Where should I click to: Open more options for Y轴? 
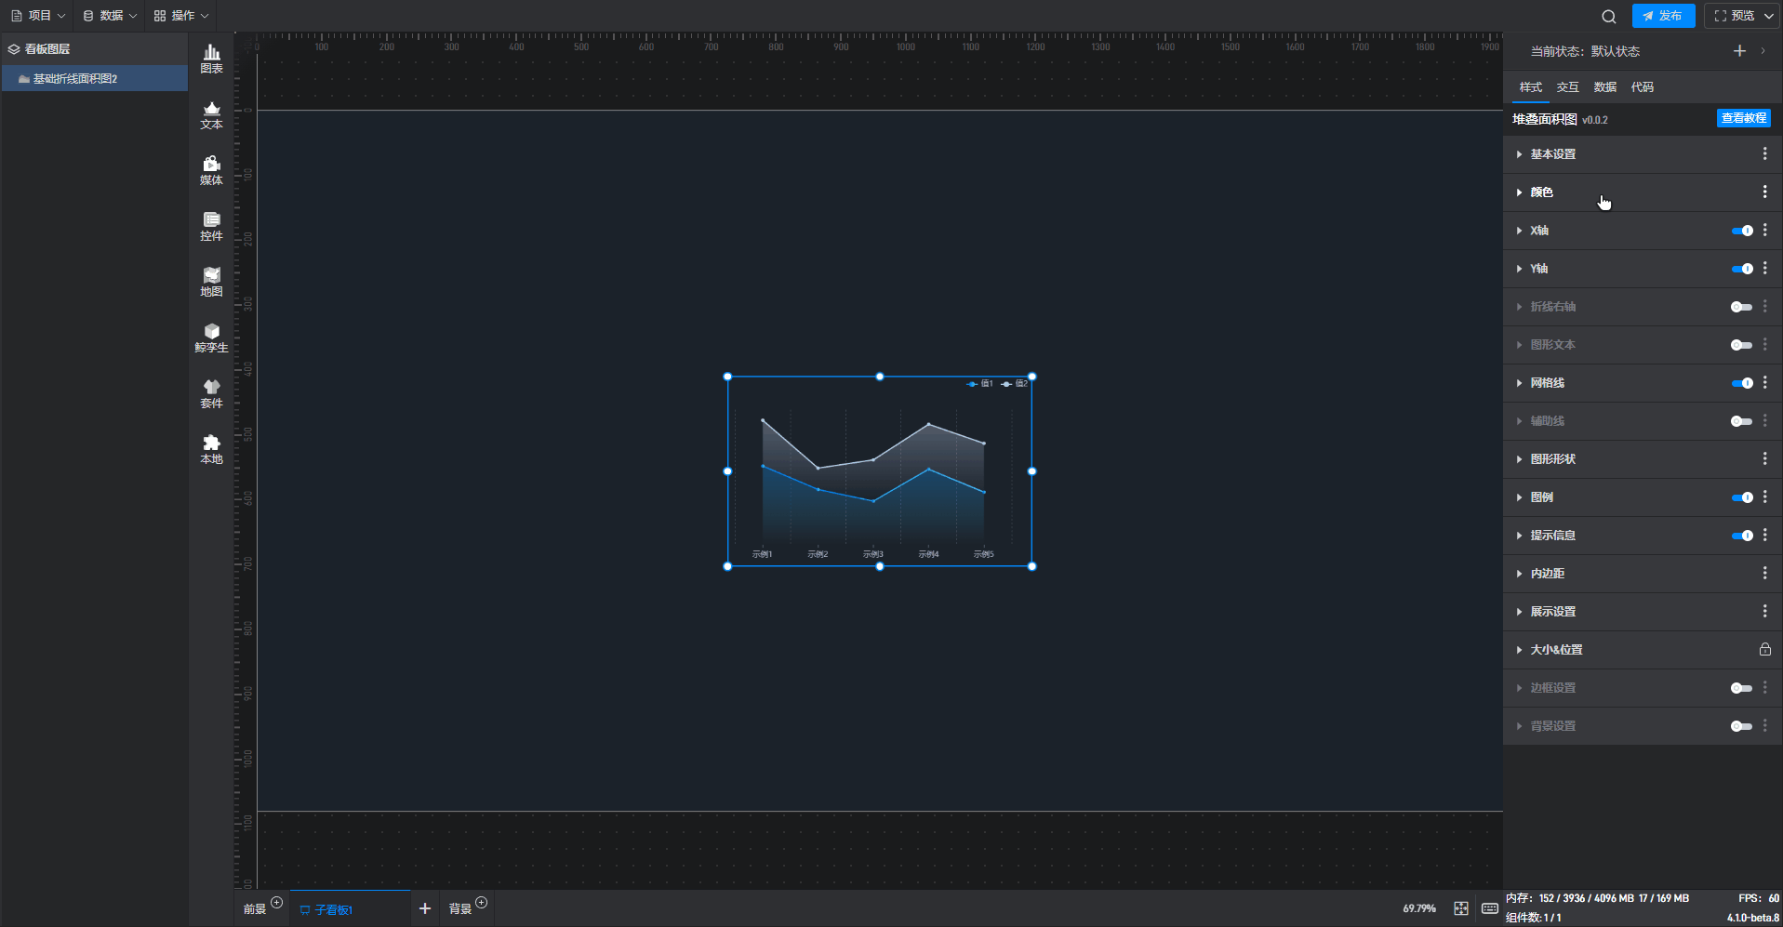click(x=1764, y=269)
